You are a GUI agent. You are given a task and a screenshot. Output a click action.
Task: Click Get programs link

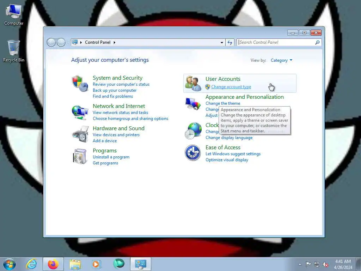(105, 163)
